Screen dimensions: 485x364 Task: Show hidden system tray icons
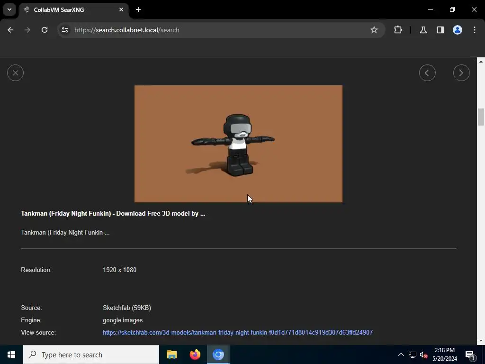pyautogui.click(x=401, y=355)
